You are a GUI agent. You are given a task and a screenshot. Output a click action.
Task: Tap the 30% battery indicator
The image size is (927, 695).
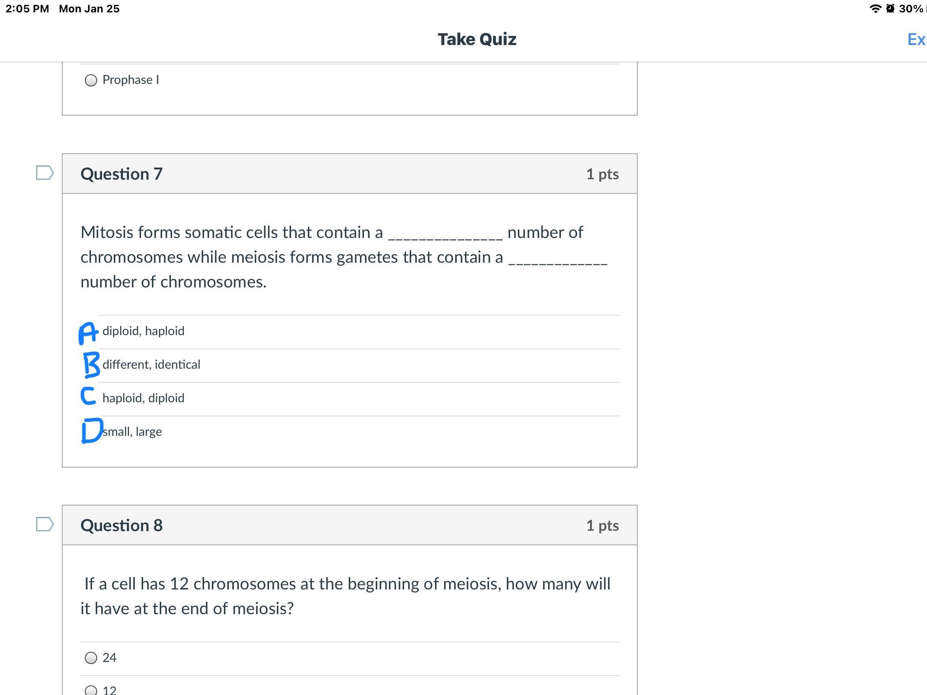coord(911,9)
